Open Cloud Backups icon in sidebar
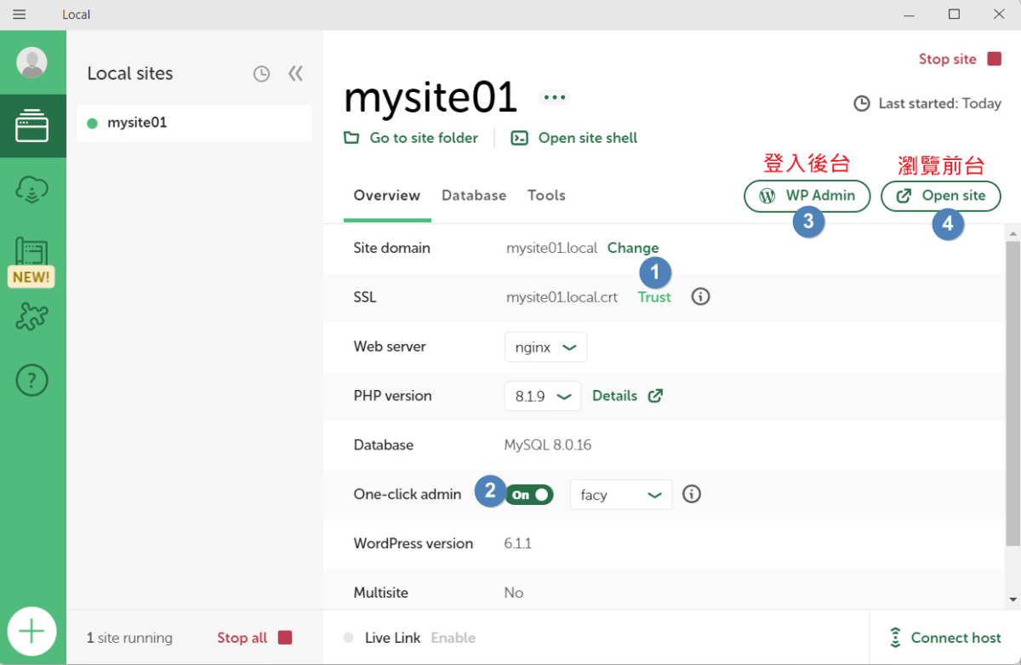 coord(32,190)
